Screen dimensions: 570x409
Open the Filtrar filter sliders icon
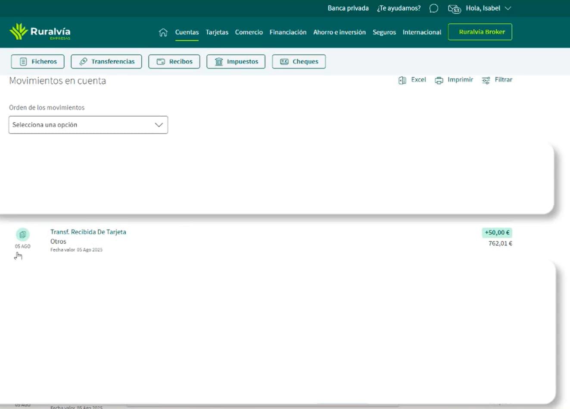click(x=486, y=80)
